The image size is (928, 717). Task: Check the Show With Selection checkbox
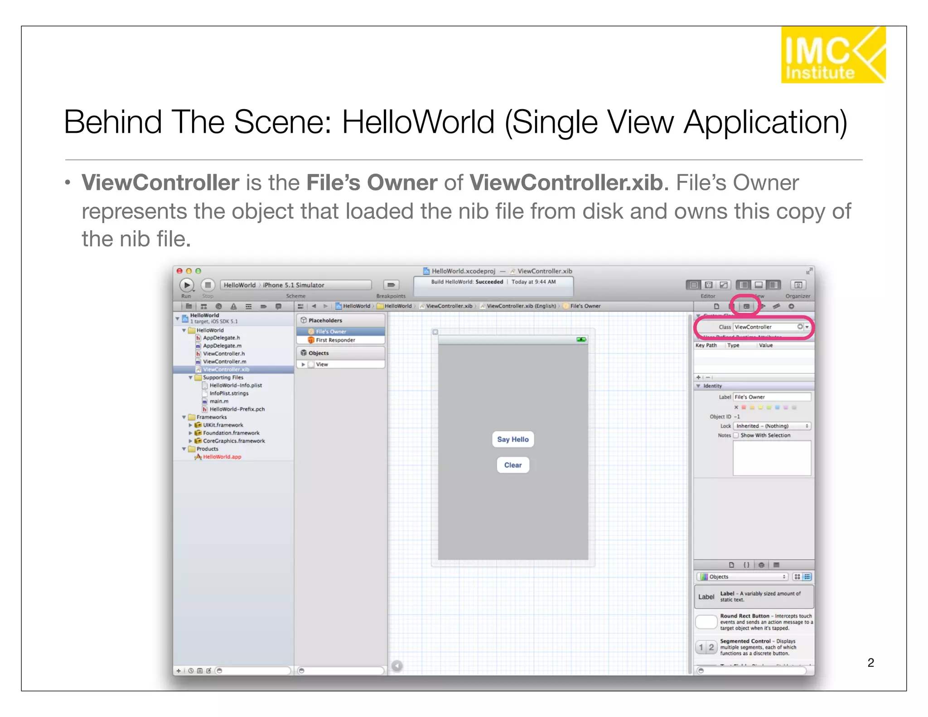[736, 436]
